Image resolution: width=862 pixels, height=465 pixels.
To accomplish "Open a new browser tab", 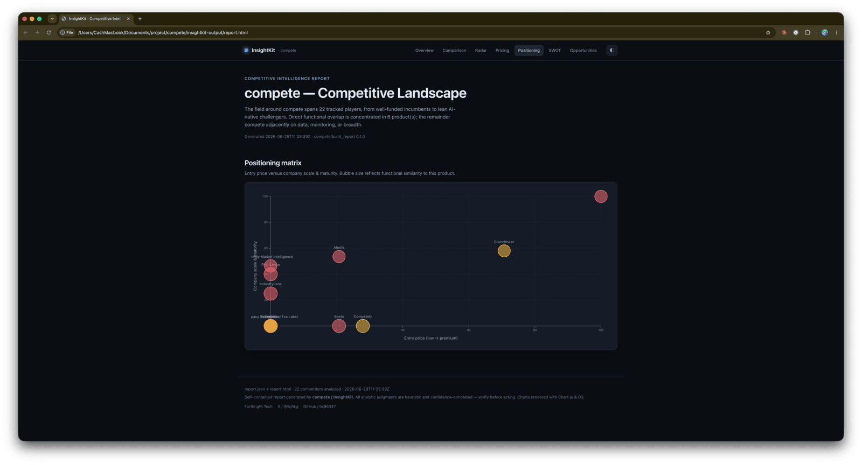I will coord(140,19).
